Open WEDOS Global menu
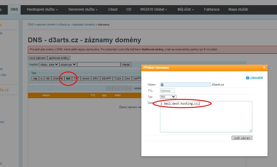The image size is (277, 167). (153, 9)
